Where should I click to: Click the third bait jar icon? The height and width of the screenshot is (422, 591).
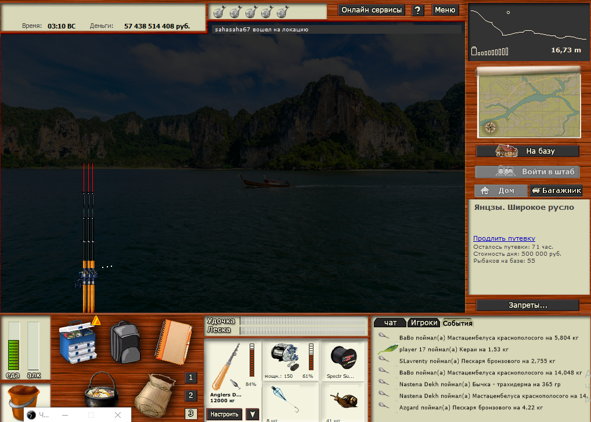click(251, 12)
